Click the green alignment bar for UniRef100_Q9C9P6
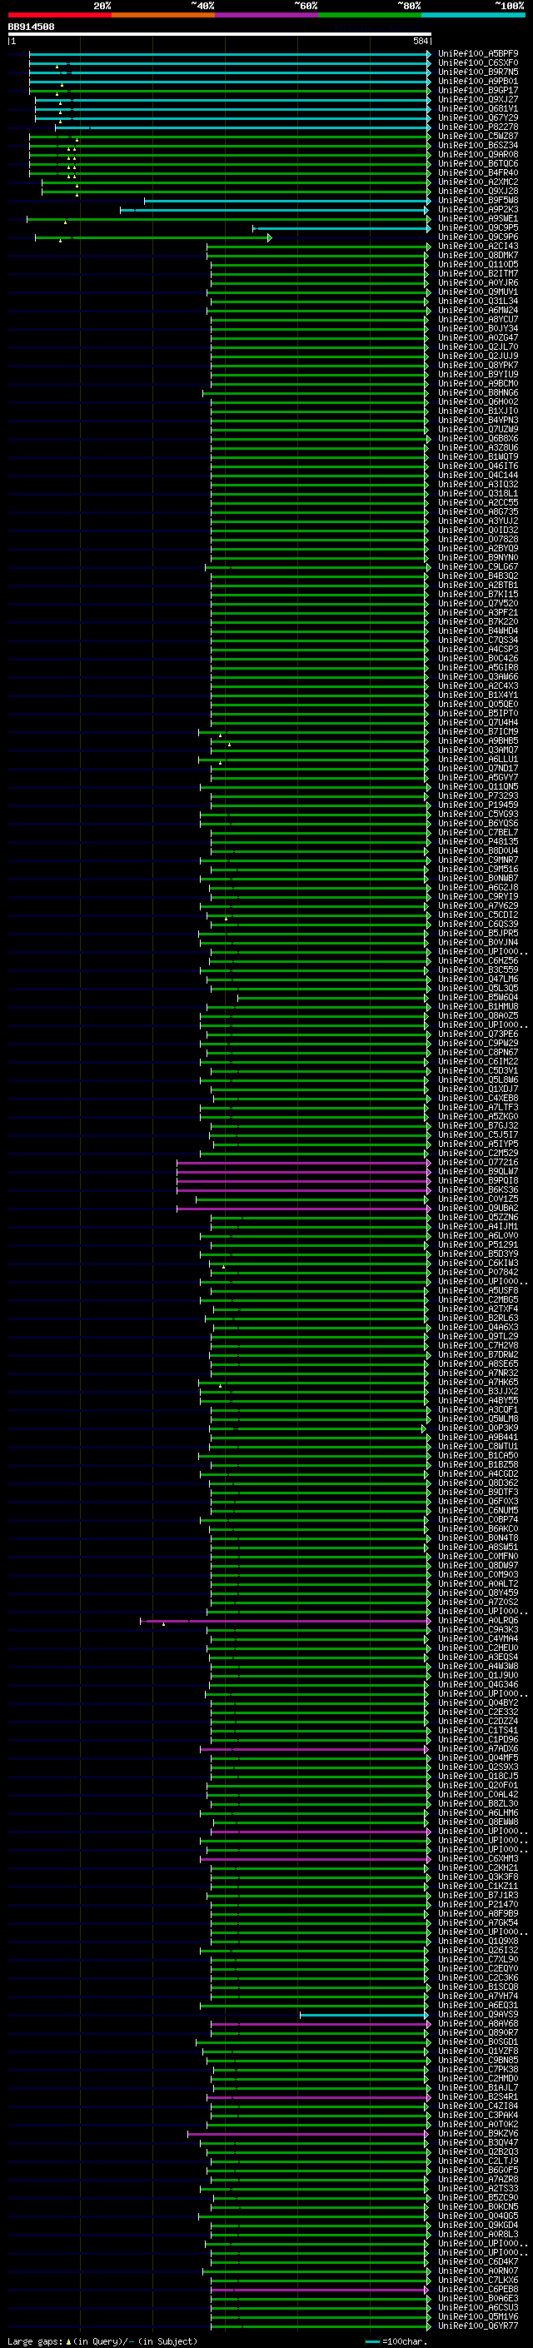Viewport: 533px width, 2348px height. (x=153, y=237)
